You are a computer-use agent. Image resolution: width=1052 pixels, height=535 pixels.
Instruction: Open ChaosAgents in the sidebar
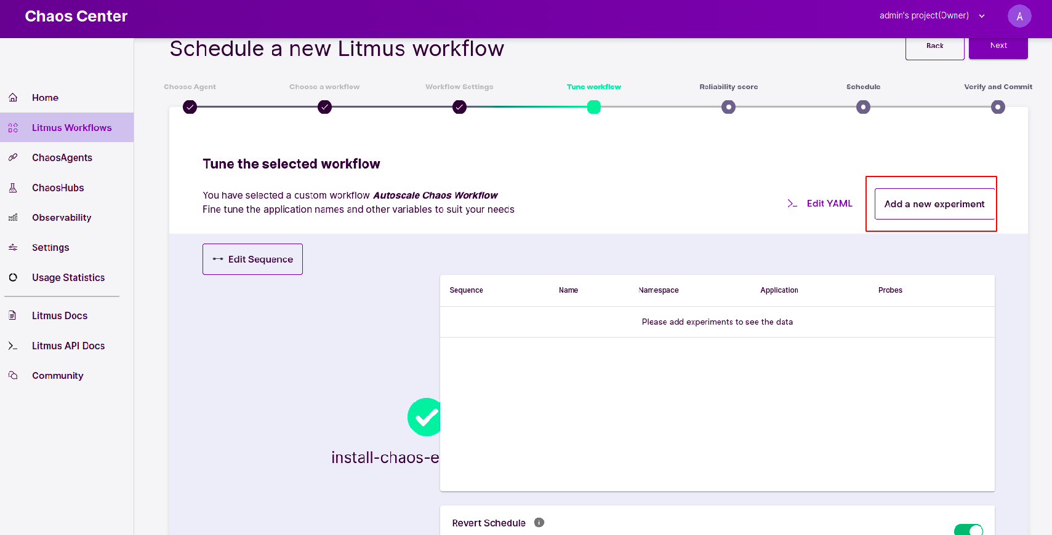click(66, 157)
